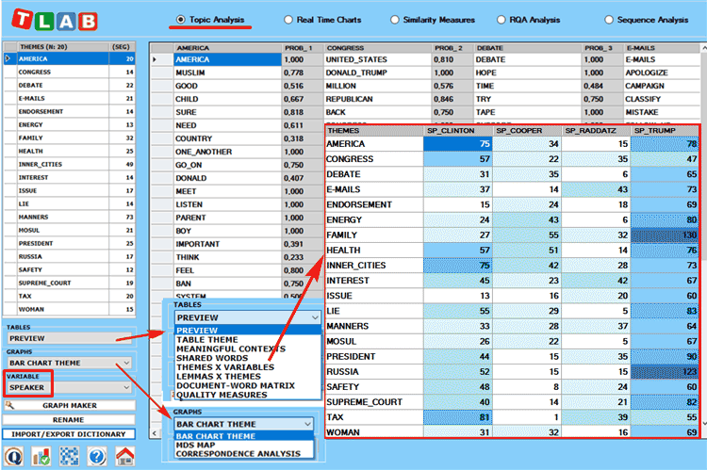Click the RUSSIA row label in speaker table
Screen dimensions: 707x470
(374, 372)
